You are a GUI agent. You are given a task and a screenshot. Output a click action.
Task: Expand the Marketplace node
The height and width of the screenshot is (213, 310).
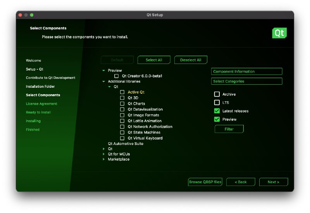(x=103, y=159)
